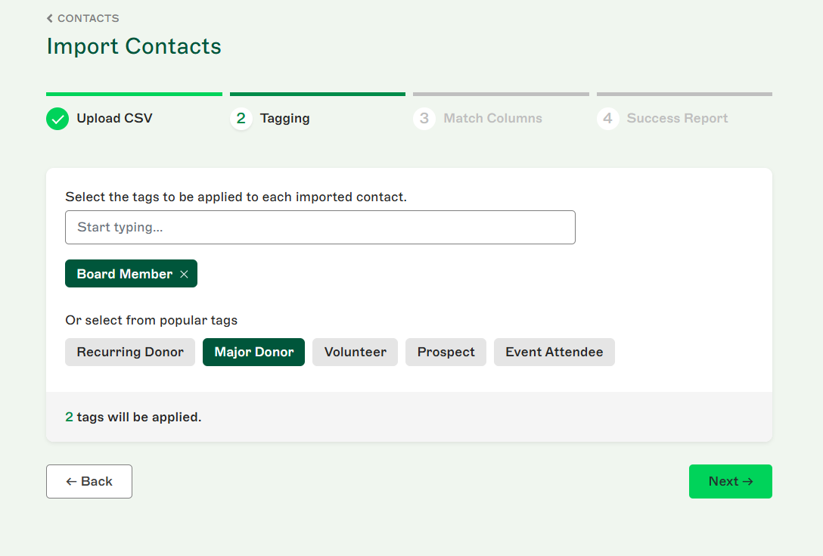
Task: Remove the Board Member tag via X
Action: click(x=184, y=275)
